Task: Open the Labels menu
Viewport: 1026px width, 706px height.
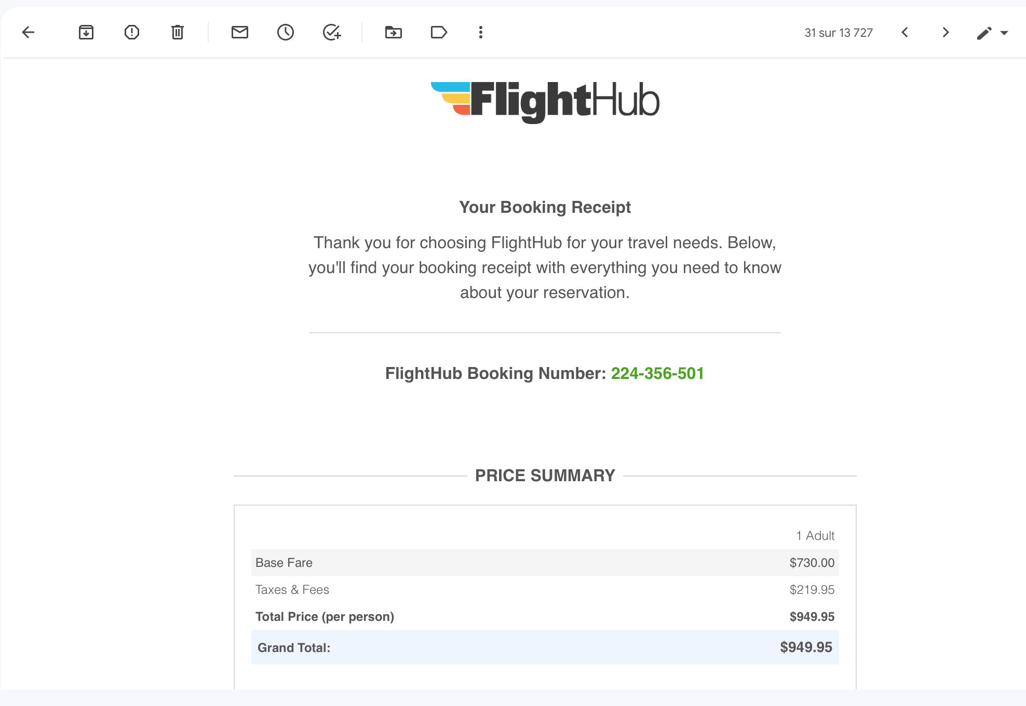Action: 439,33
